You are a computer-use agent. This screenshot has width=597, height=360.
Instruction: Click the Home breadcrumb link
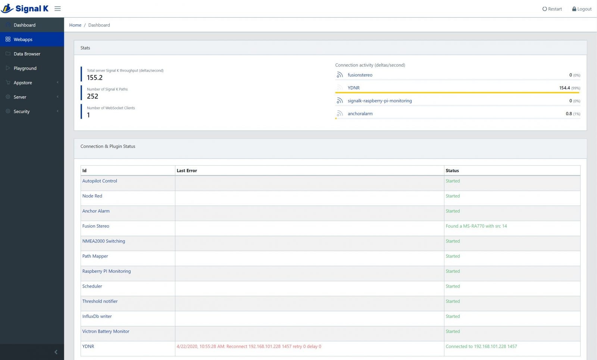[x=75, y=25]
